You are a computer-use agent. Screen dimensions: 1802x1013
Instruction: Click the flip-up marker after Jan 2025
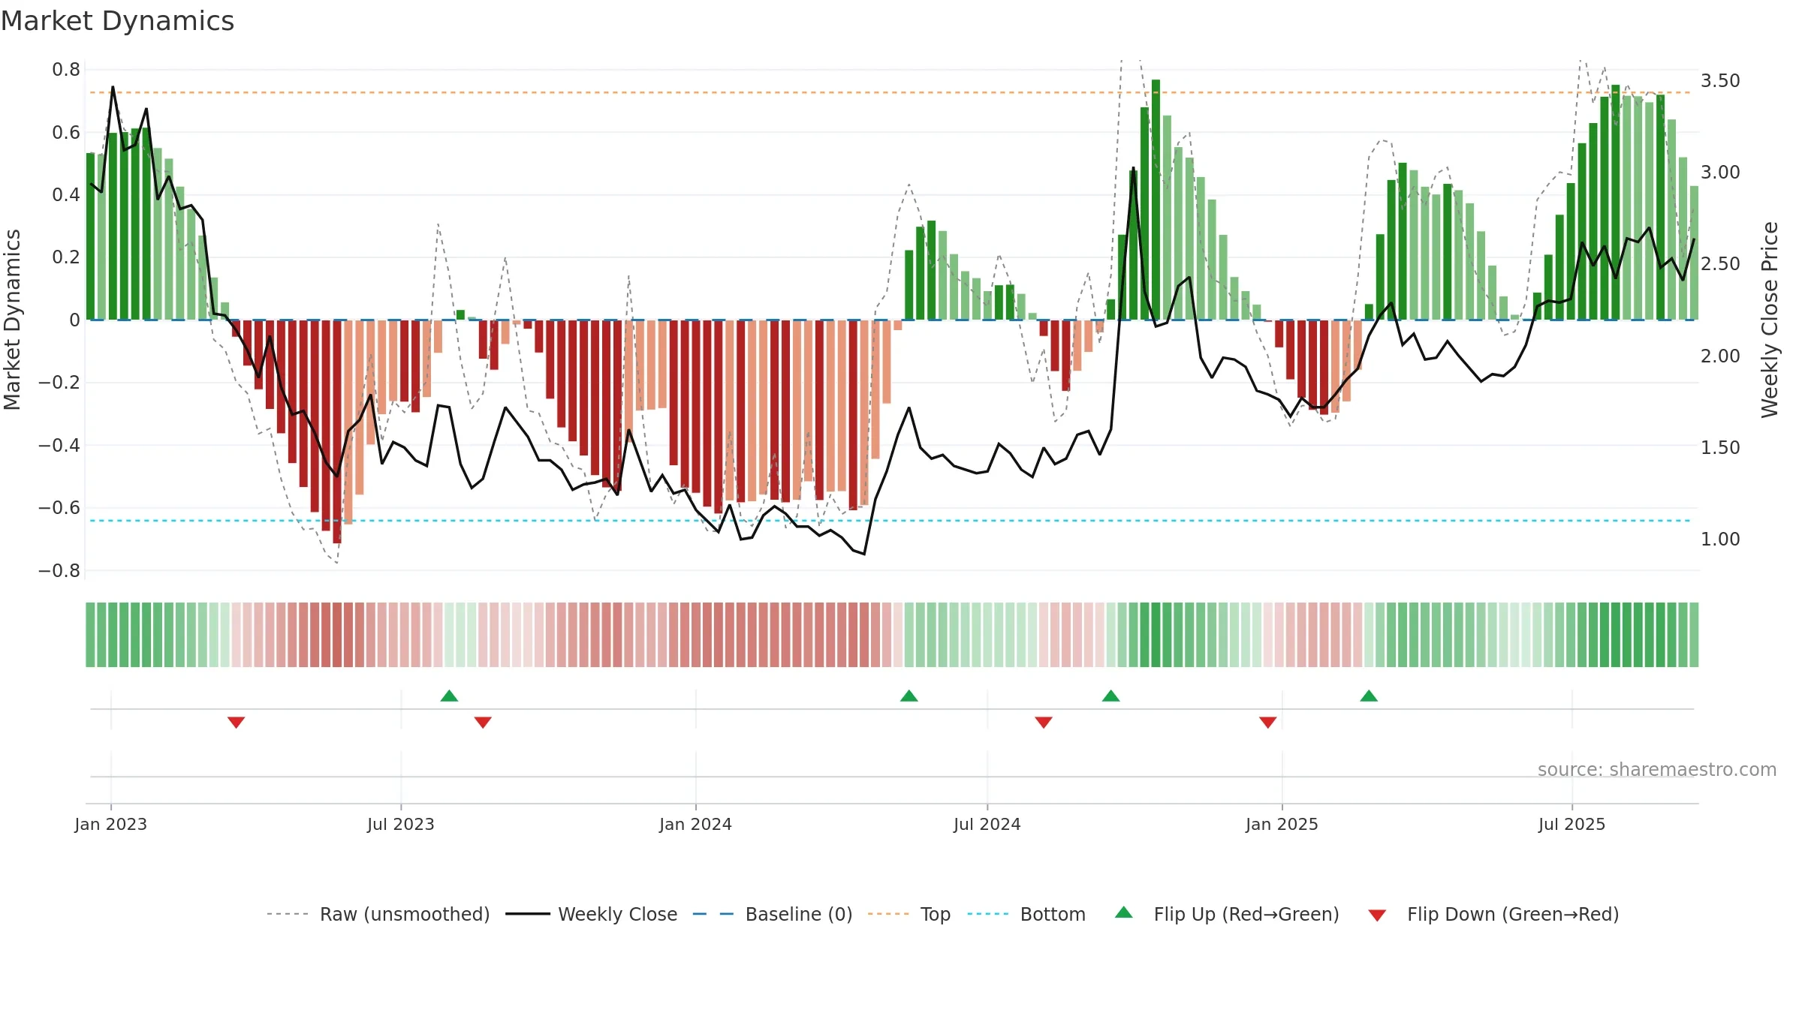pos(1369,696)
